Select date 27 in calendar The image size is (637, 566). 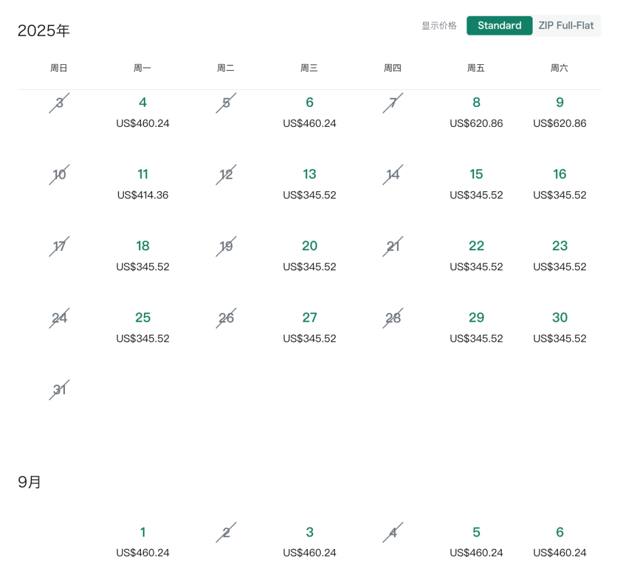tap(310, 327)
